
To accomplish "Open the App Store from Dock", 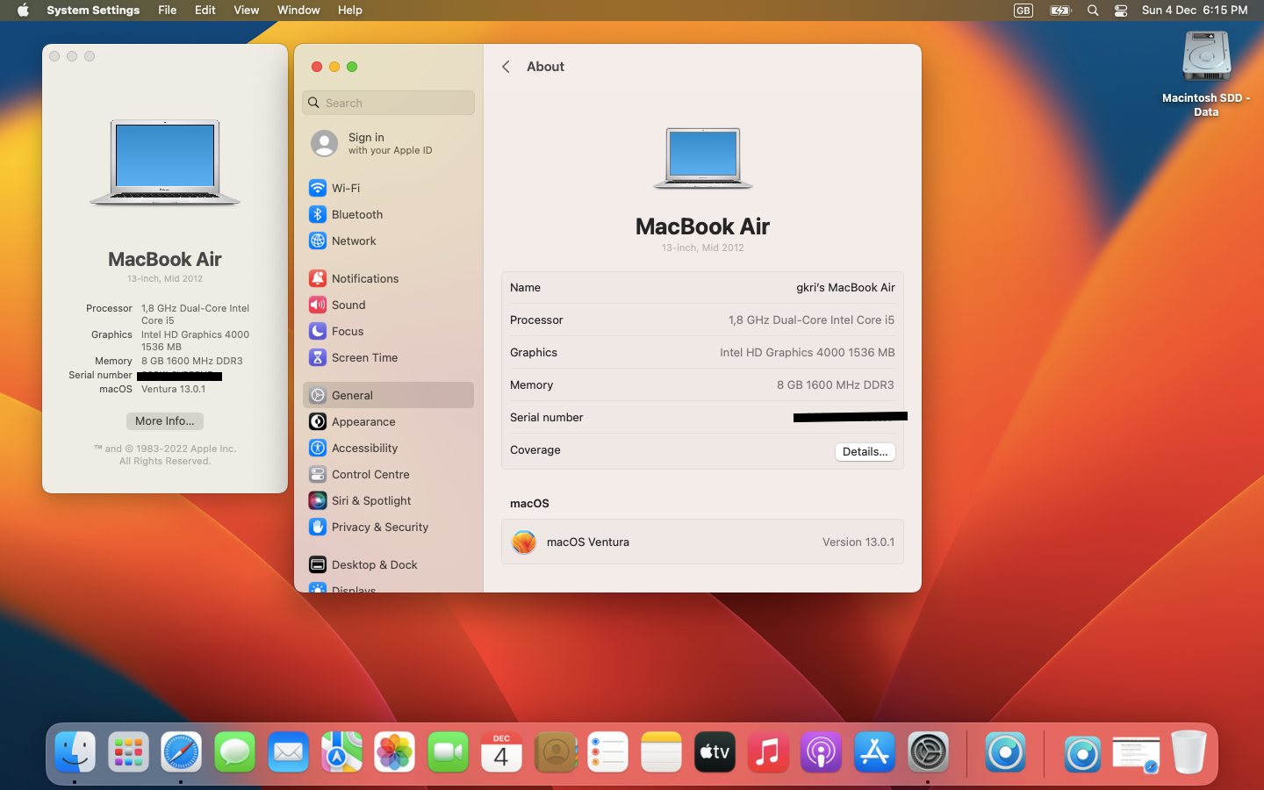I will click(x=874, y=752).
